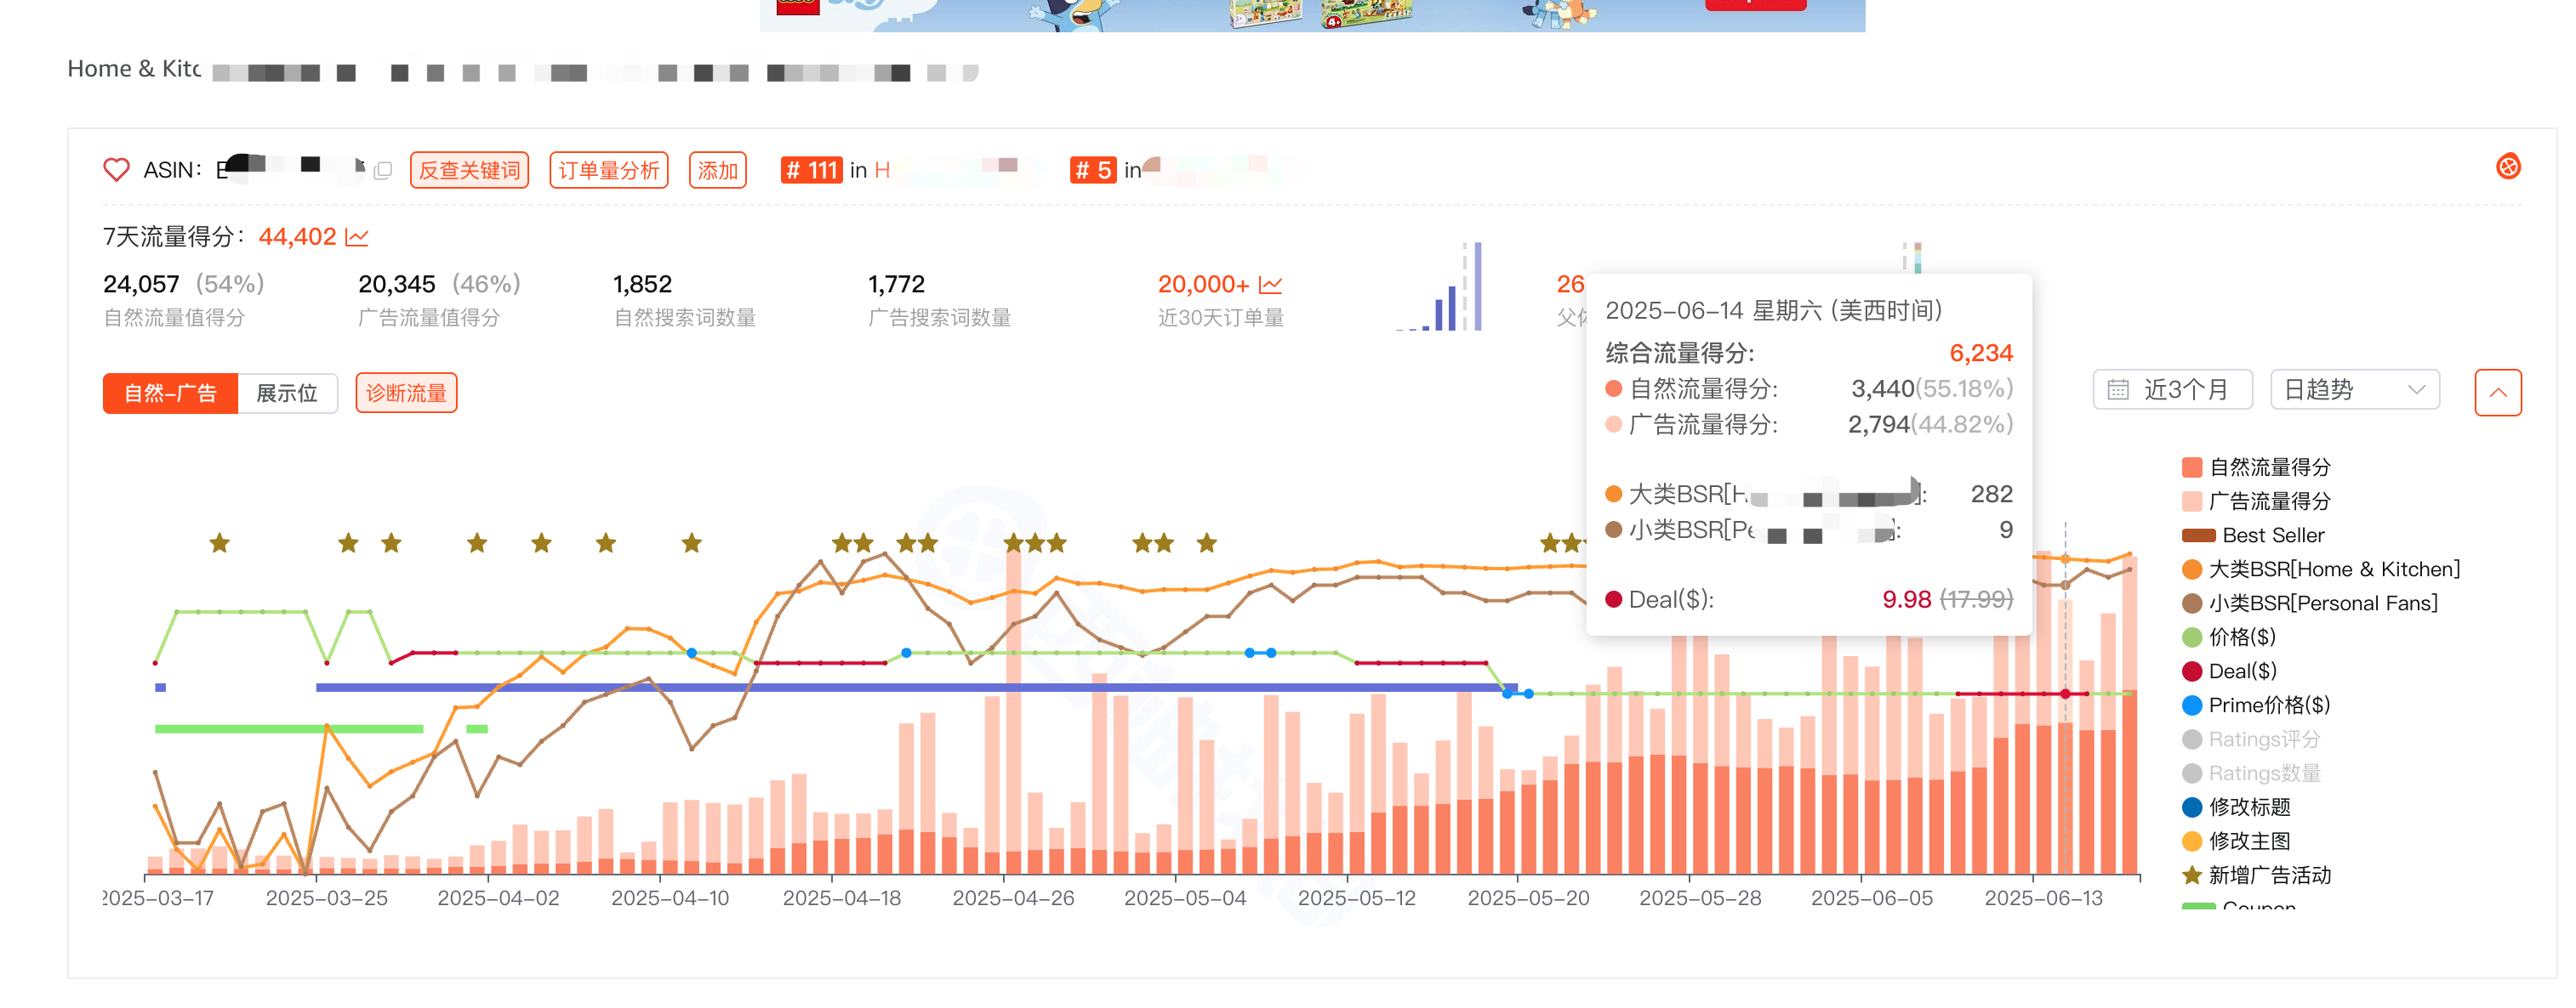Open the trend chart icon beside 44,402
The image size is (2576, 1008).
(x=357, y=237)
